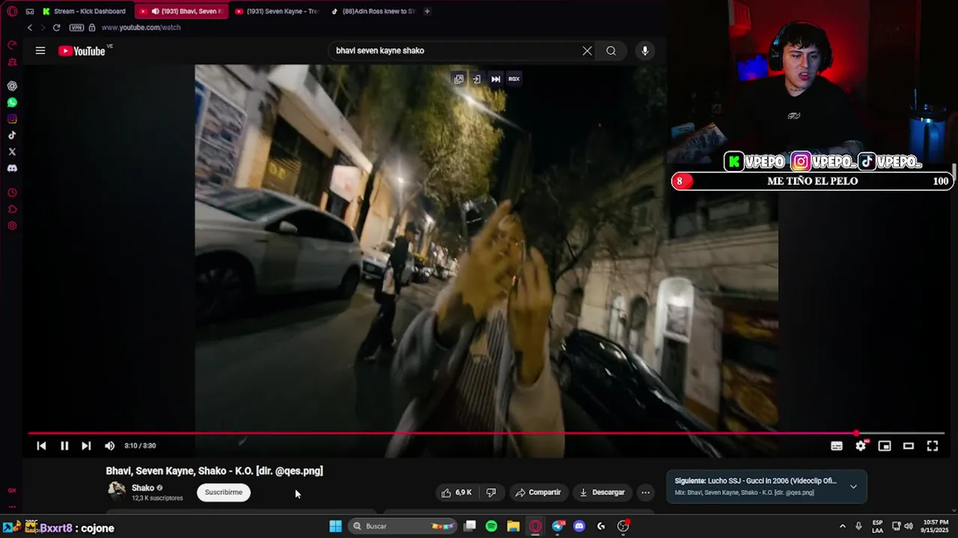Click the video overlay skip-forward icon

point(495,78)
